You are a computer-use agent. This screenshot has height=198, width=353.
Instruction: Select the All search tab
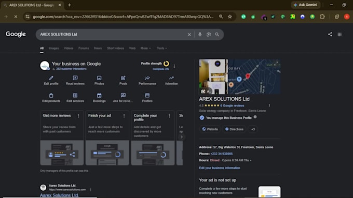coord(42,48)
